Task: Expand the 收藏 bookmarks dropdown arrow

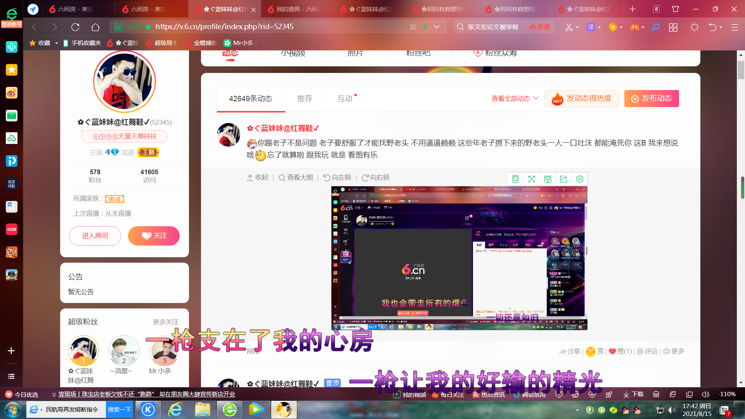Action: tap(56, 43)
